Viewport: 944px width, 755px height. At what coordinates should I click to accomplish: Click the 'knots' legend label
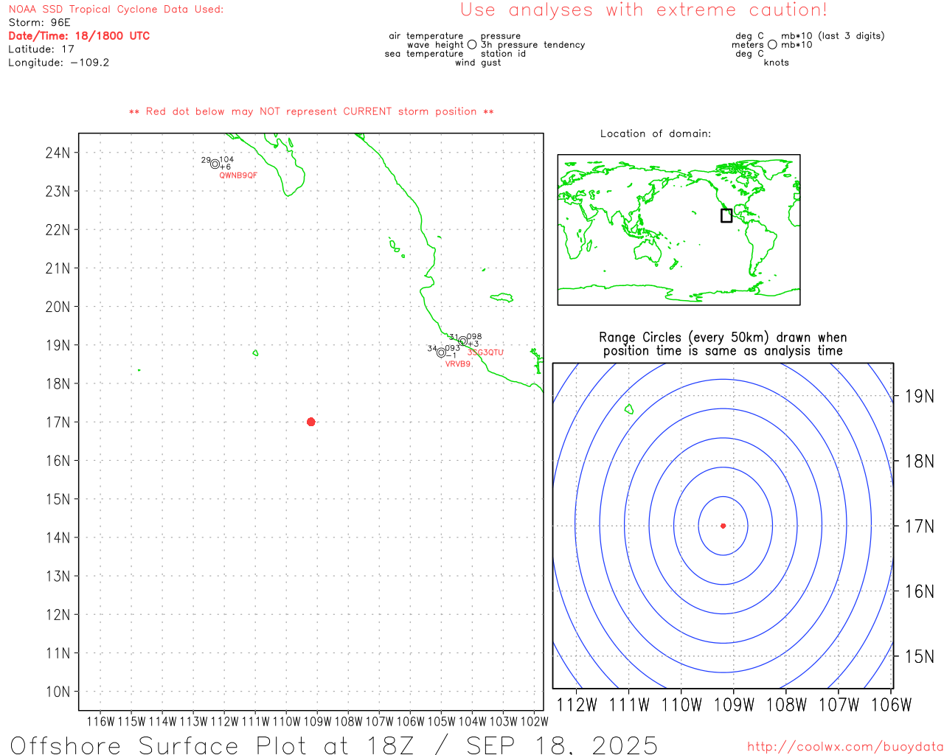(776, 62)
